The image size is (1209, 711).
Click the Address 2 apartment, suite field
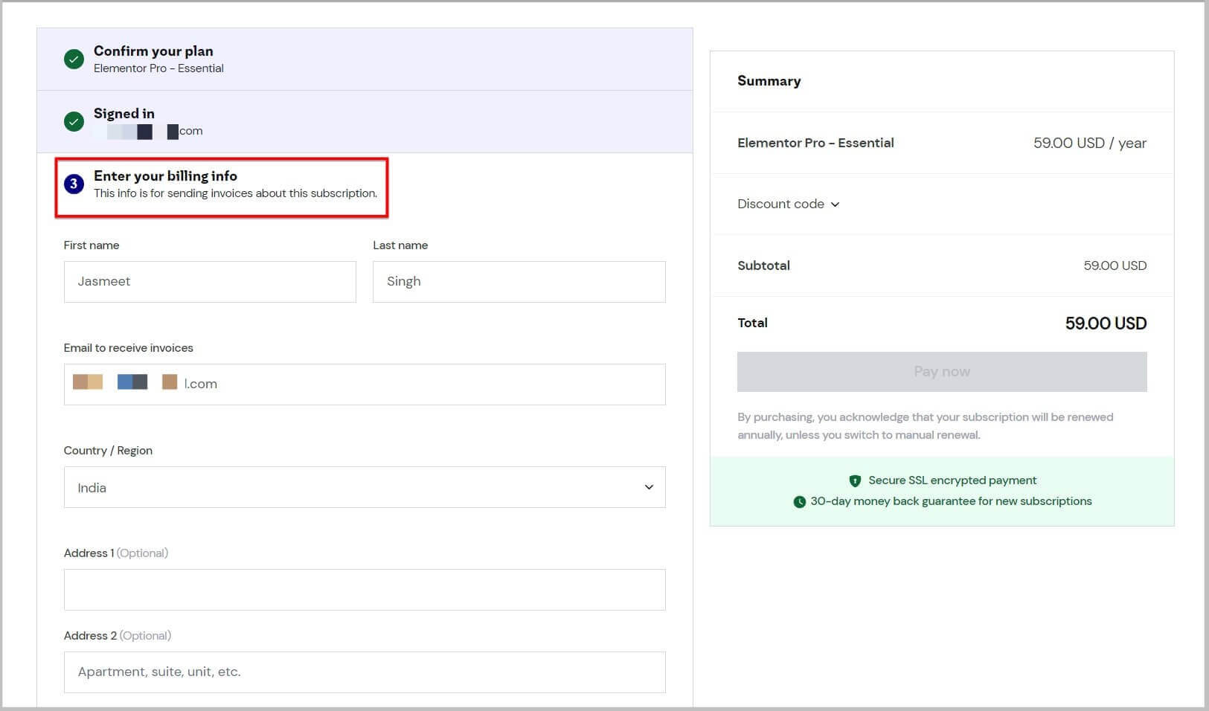point(365,672)
